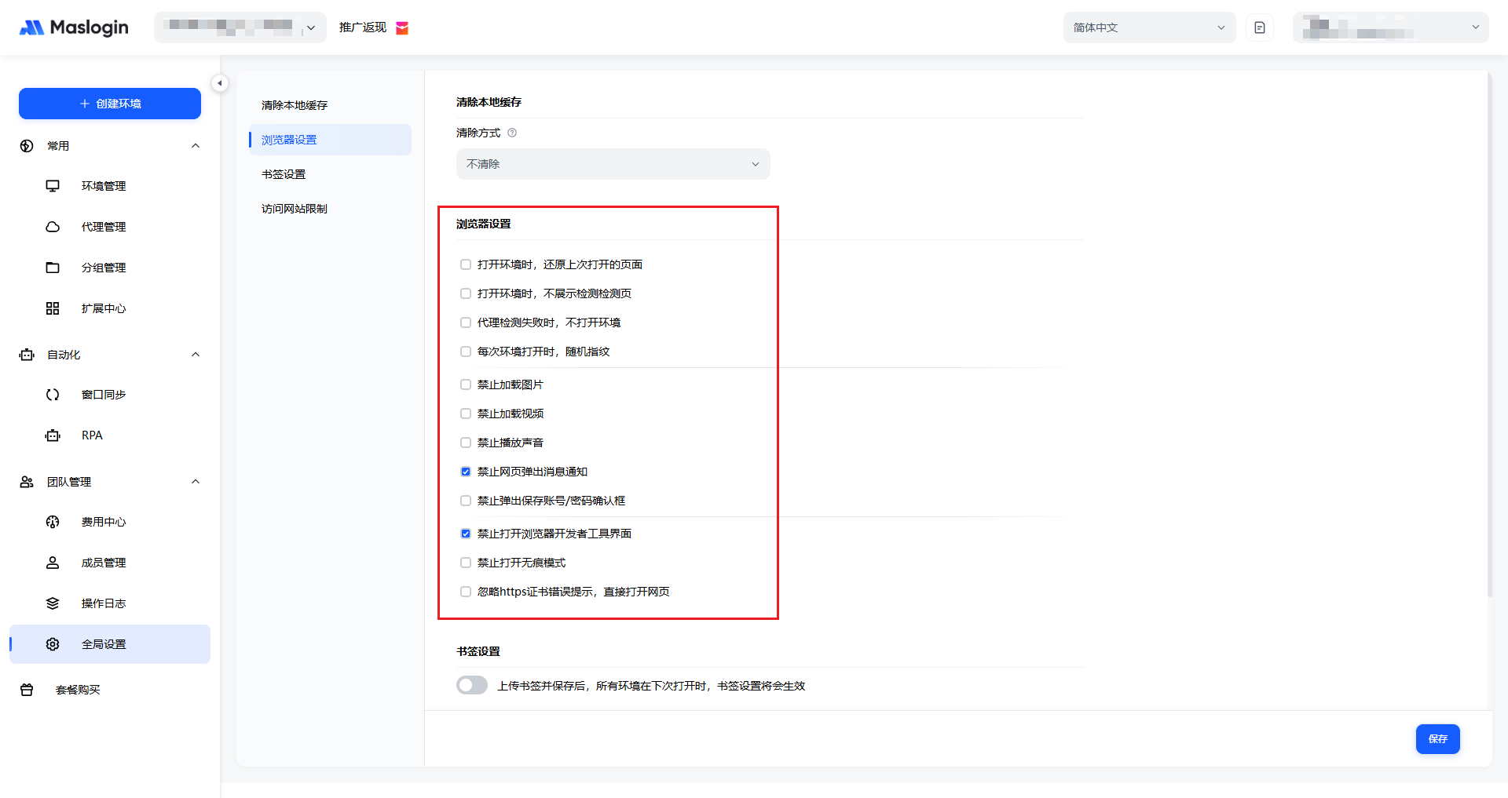The width and height of the screenshot is (1508, 798).
Task: Click the 窗口同步 sync icon
Action: [53, 395]
